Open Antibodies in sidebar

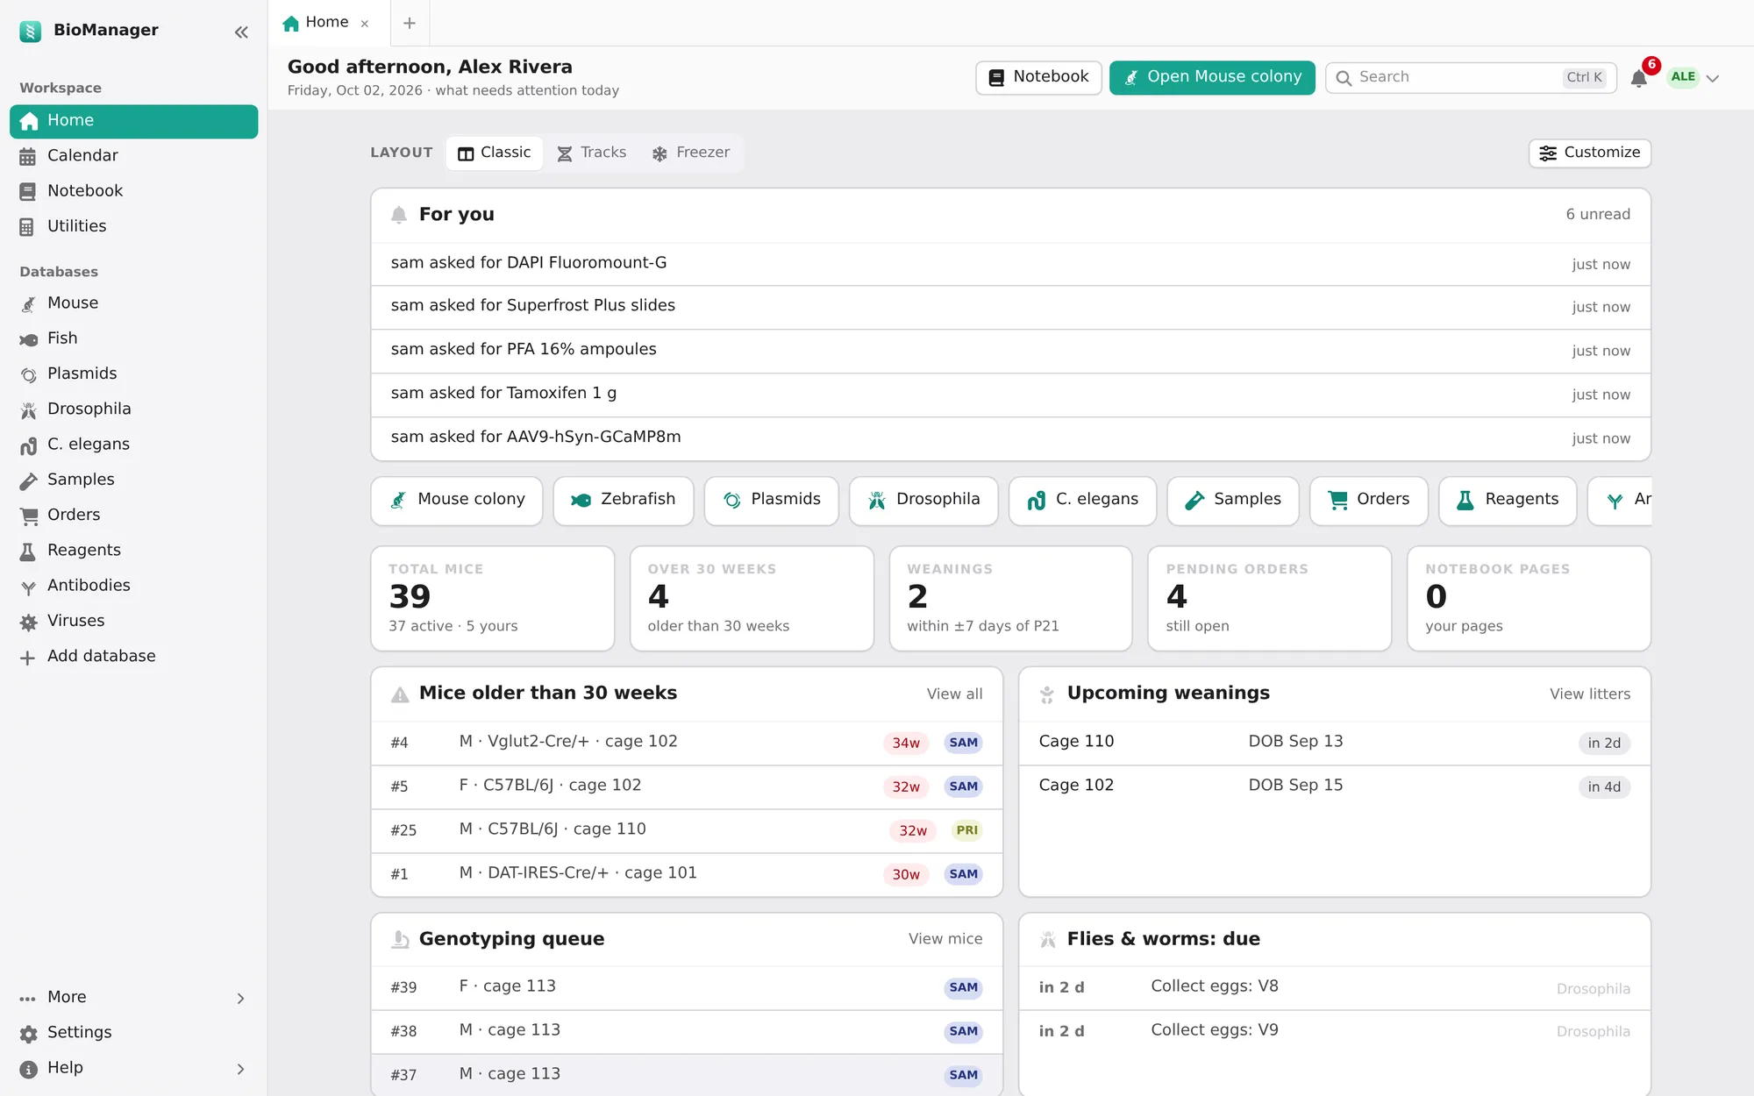click(x=133, y=585)
